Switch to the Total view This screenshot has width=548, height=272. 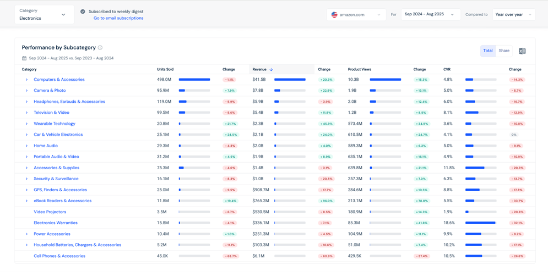tap(488, 51)
